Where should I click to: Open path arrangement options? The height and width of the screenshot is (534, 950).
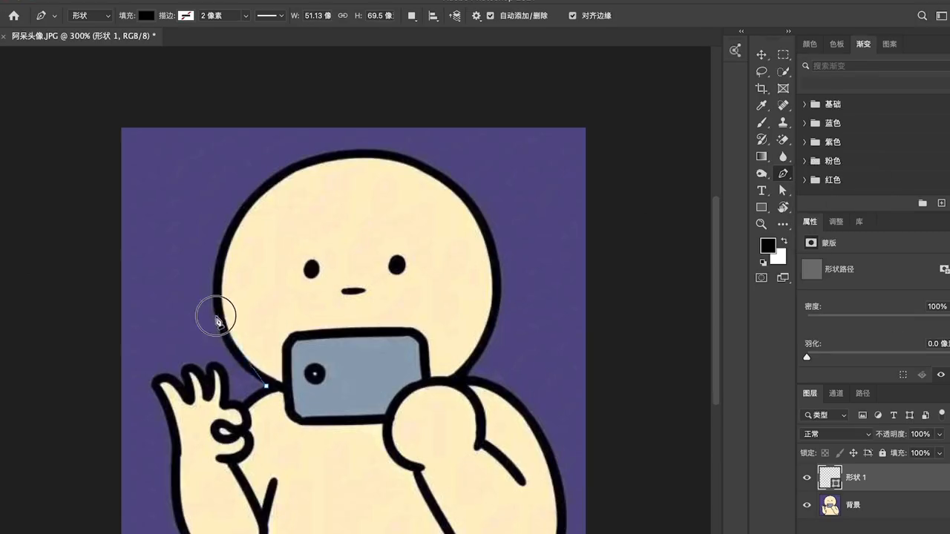point(455,16)
